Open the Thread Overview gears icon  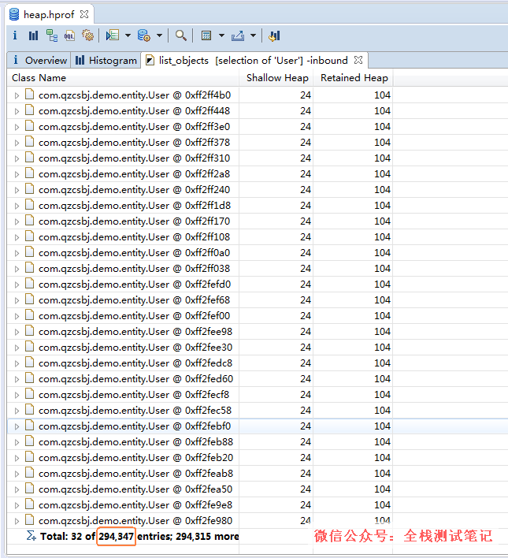(88, 35)
